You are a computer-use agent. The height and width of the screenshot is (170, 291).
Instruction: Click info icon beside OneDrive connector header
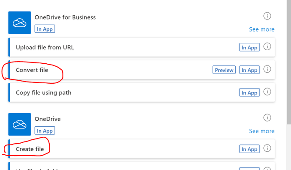(267, 117)
